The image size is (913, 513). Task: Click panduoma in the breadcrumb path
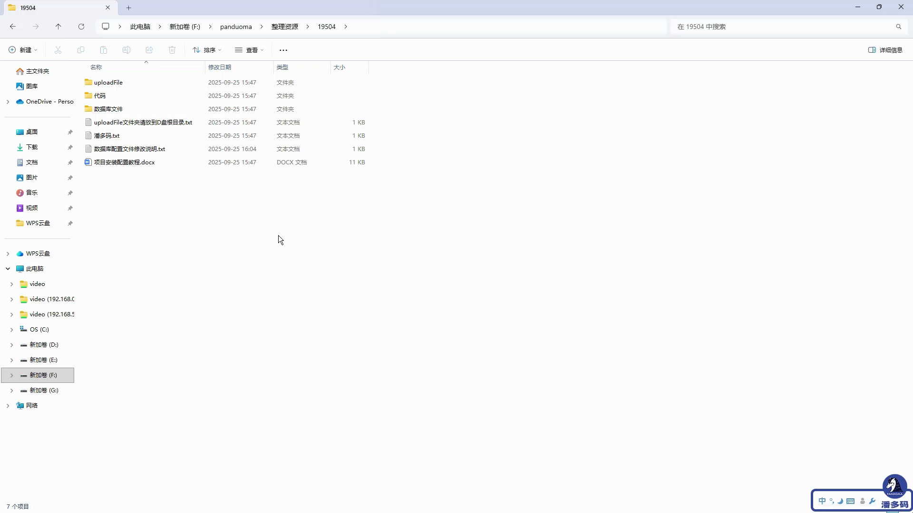pyautogui.click(x=236, y=27)
